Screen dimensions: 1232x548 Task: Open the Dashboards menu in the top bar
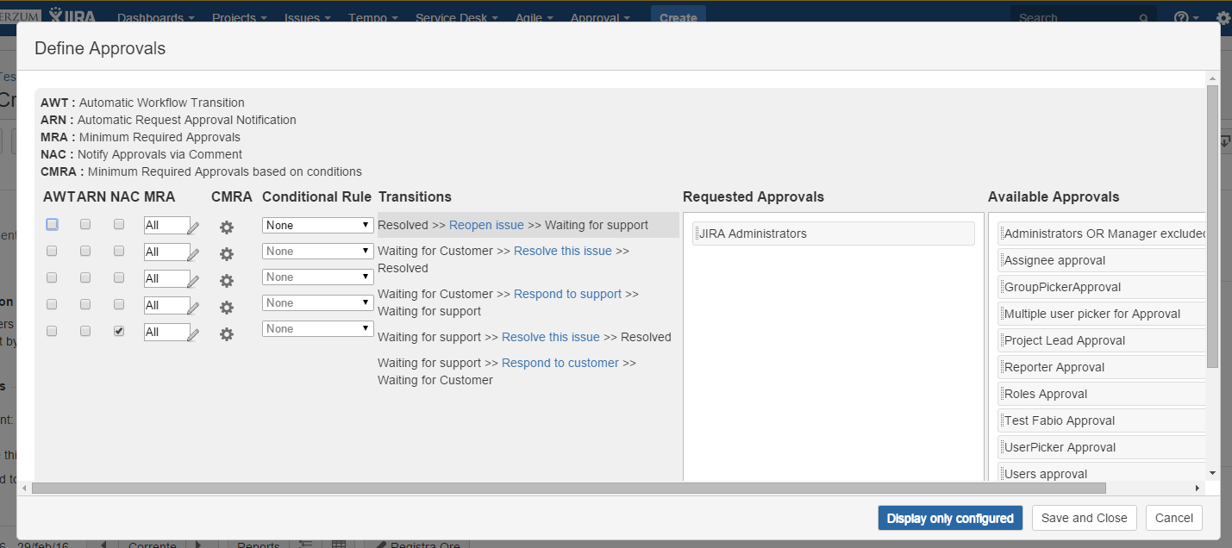[155, 18]
